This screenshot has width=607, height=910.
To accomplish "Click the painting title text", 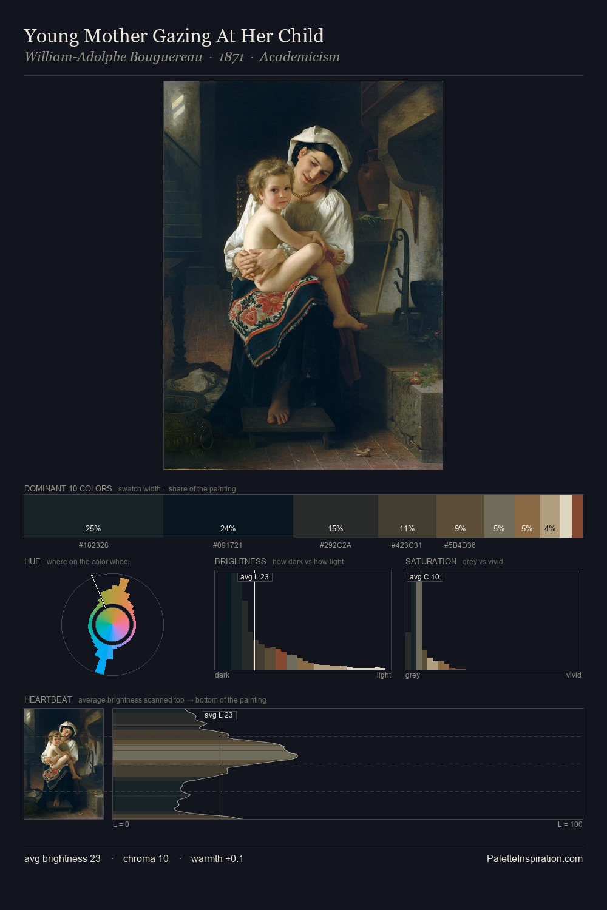I will (174, 36).
